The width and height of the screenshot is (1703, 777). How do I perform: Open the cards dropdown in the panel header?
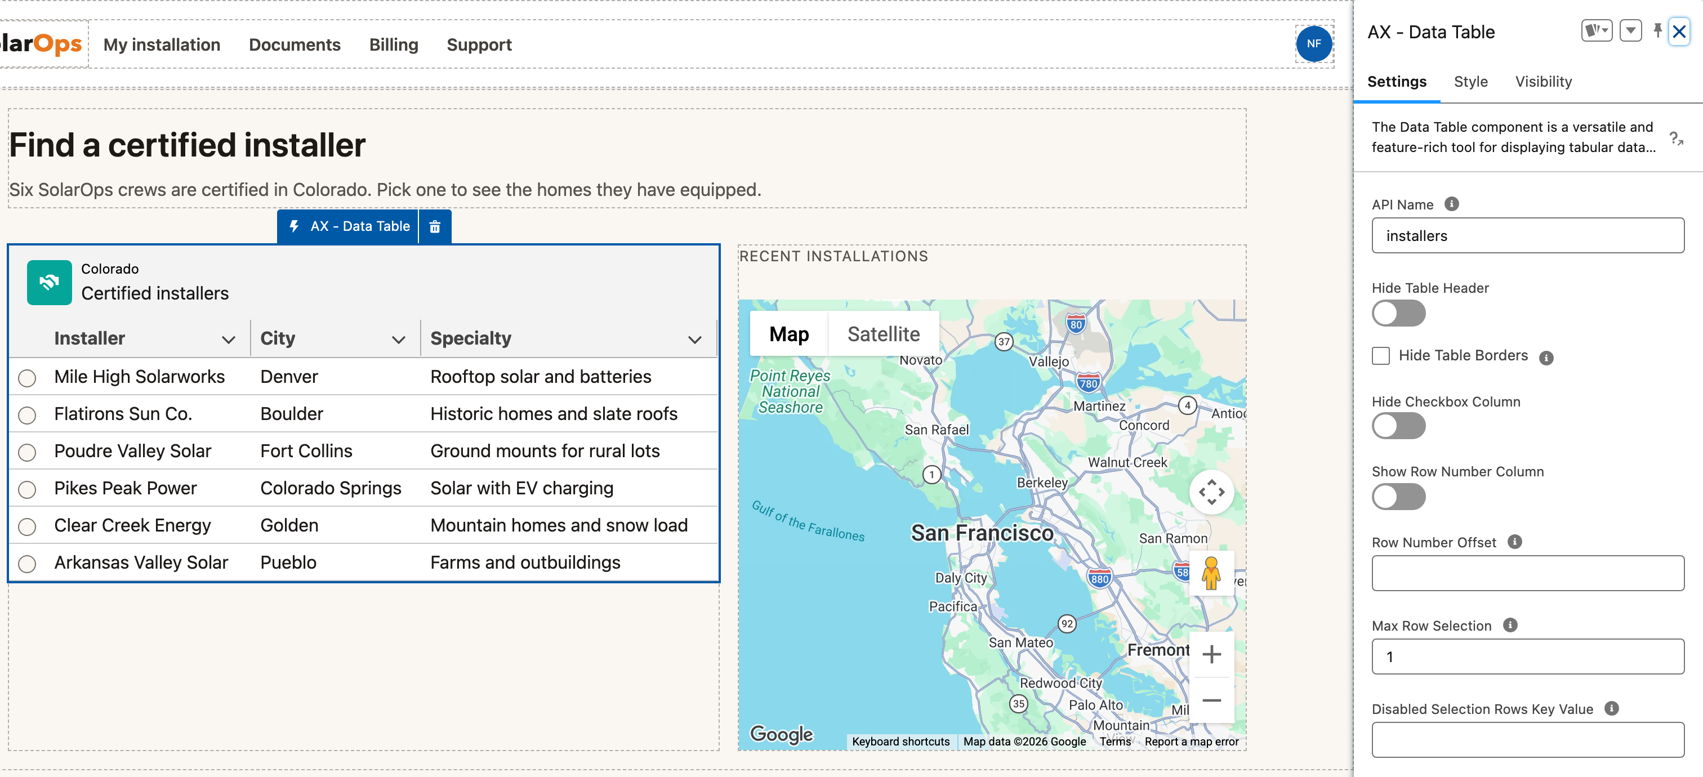pos(1596,30)
